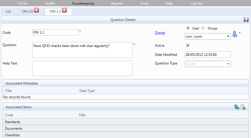Viewport: 251px width, 138px height.
Task: Switch to the OM 2.6 tab
Action: [x=27, y=11]
